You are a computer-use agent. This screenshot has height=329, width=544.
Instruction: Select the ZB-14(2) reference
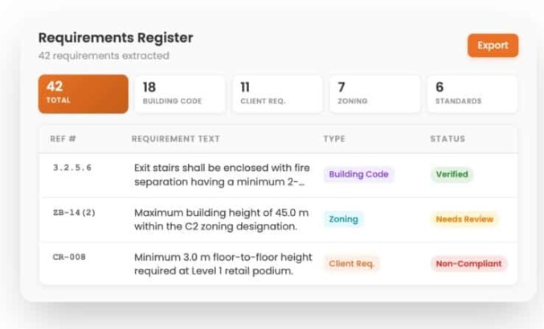pos(74,213)
